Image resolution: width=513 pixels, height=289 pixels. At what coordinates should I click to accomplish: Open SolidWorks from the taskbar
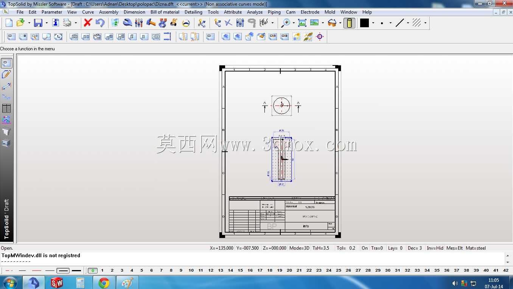57,283
